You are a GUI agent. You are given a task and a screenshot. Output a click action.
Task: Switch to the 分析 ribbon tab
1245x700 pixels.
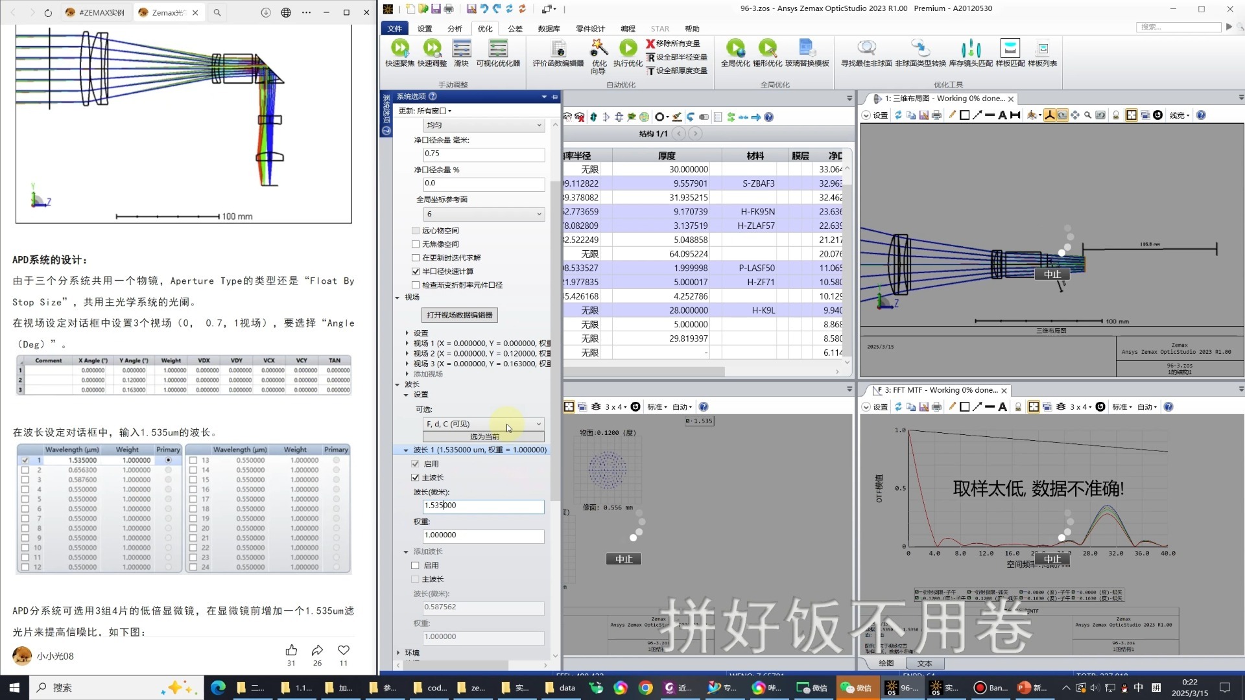tap(455, 29)
